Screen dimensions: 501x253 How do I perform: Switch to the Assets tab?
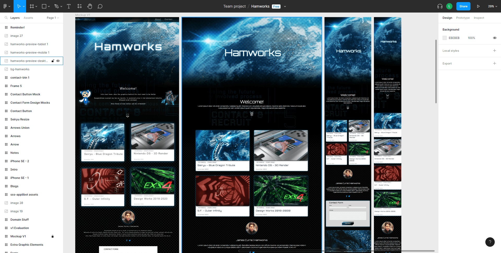pyautogui.click(x=28, y=18)
